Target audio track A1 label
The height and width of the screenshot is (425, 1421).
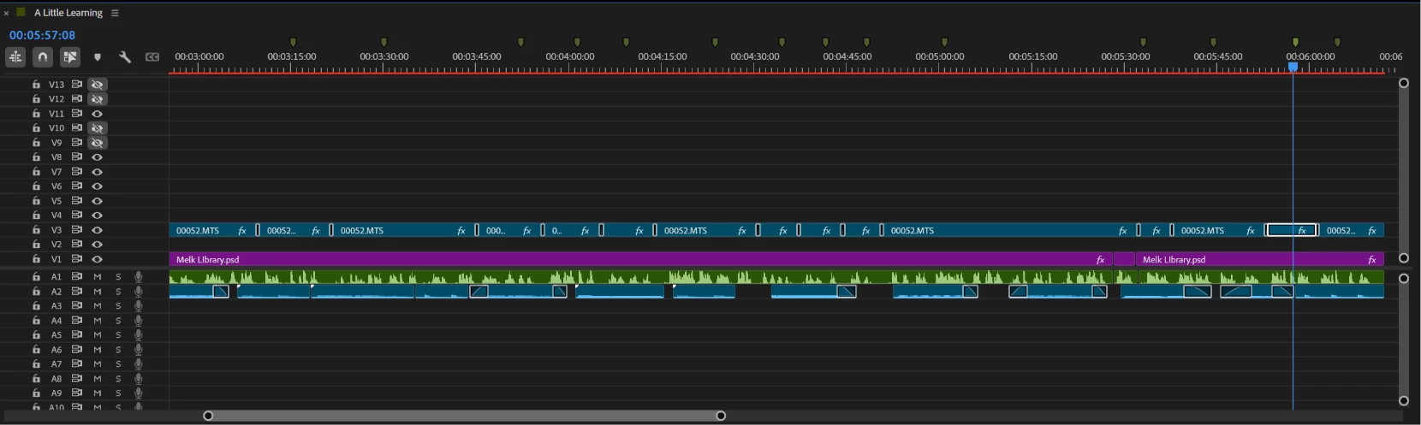(x=56, y=277)
